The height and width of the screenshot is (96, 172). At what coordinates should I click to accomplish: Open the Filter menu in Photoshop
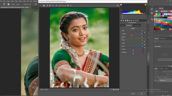24,1
